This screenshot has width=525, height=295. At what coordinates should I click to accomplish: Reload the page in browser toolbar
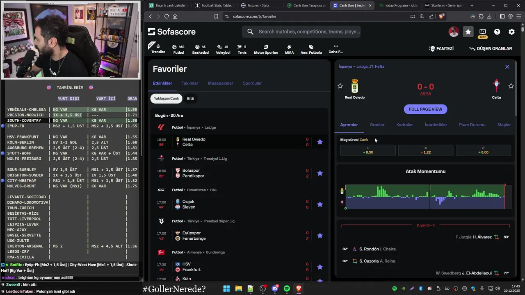[167, 16]
